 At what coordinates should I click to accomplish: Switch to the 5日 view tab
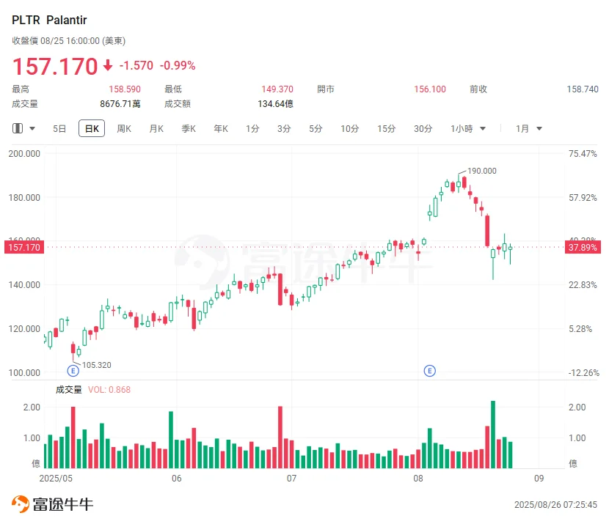pos(59,129)
